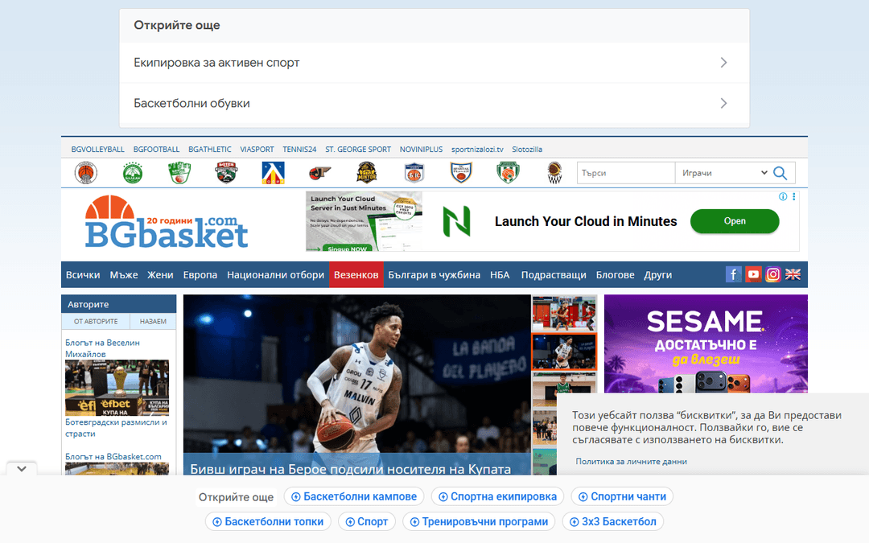869x543 pixels.
Task: Open the highlighted Везенков menu
Action: (x=356, y=275)
